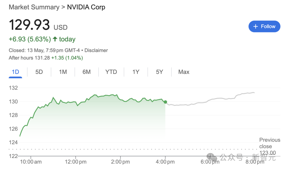Click the blue Follow button

point(264,27)
